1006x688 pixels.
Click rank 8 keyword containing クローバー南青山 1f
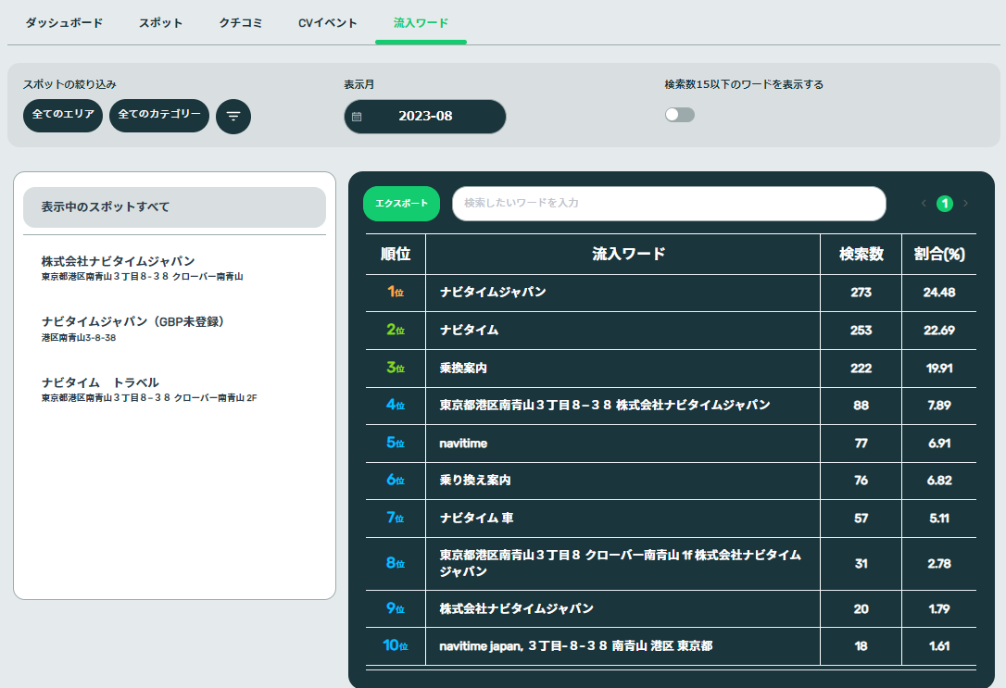pos(620,563)
